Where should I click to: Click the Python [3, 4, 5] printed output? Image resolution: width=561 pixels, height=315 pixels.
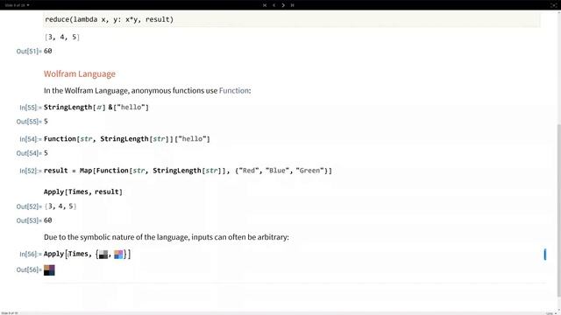tap(62, 37)
